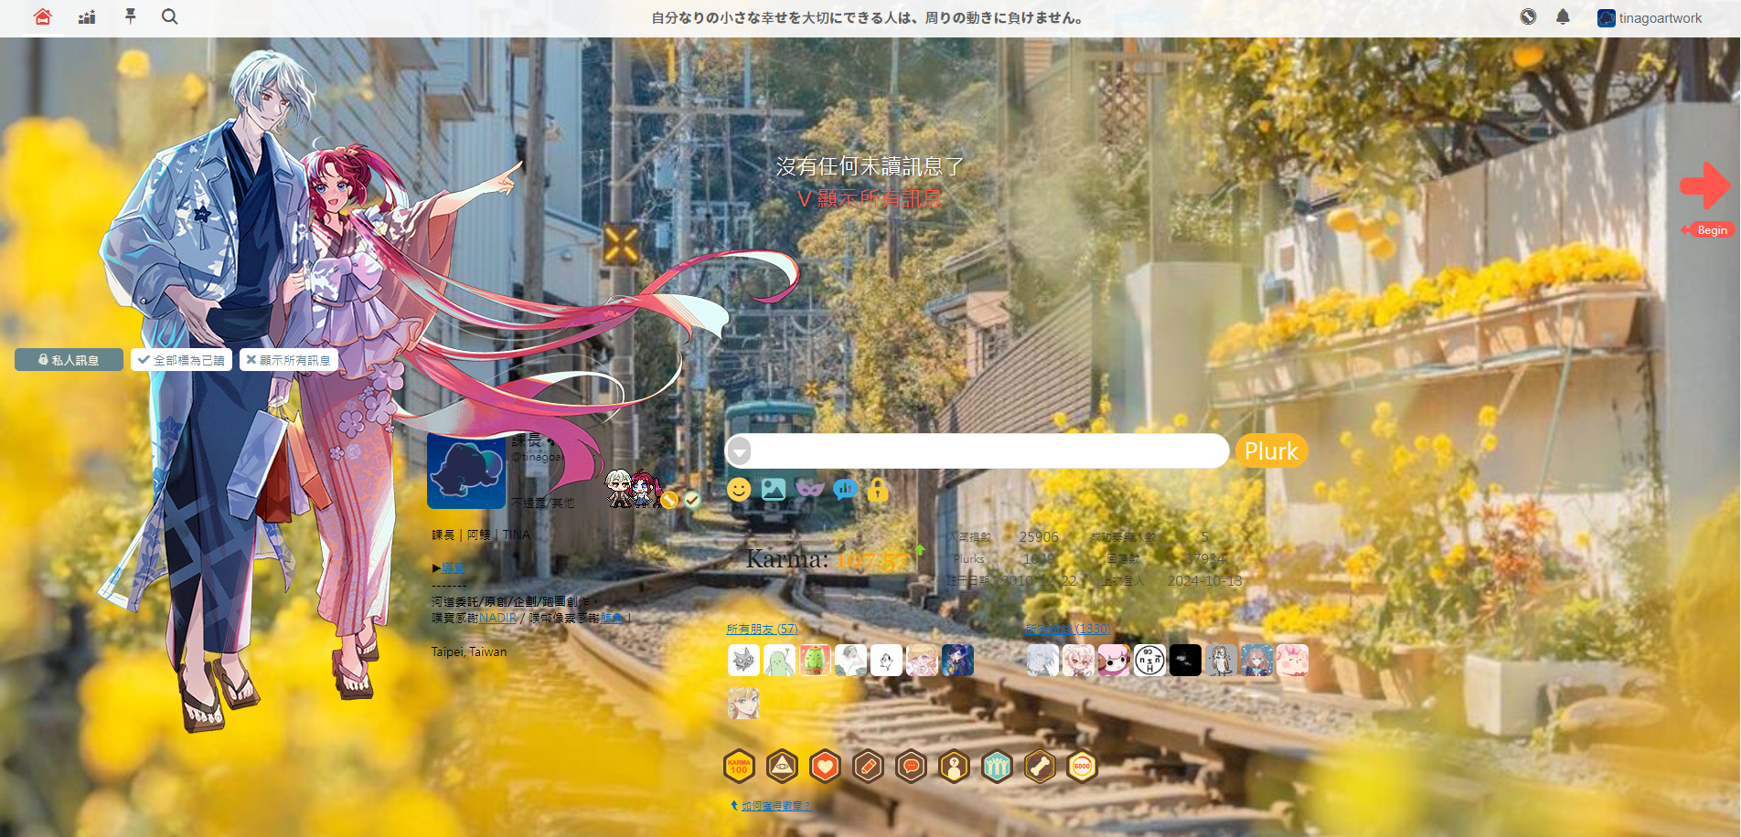Image resolution: width=1741 pixels, height=837 pixels.
Task: Click the Karma 100 badge
Action: [x=739, y=767]
